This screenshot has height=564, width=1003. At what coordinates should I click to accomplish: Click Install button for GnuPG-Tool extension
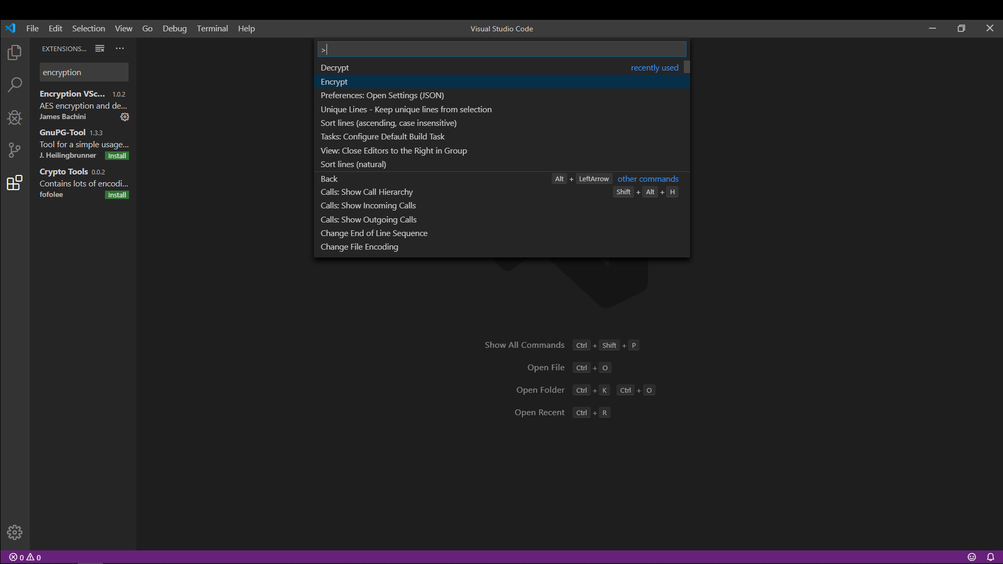tap(117, 156)
